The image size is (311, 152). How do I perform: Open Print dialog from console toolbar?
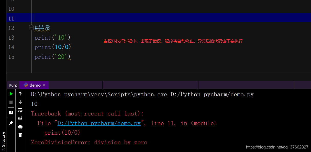[20, 127]
